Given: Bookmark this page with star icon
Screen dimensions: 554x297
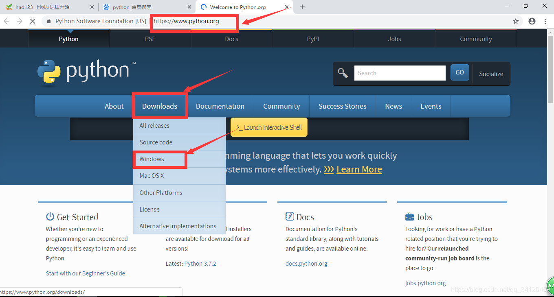Looking at the screenshot, I should point(516,21).
